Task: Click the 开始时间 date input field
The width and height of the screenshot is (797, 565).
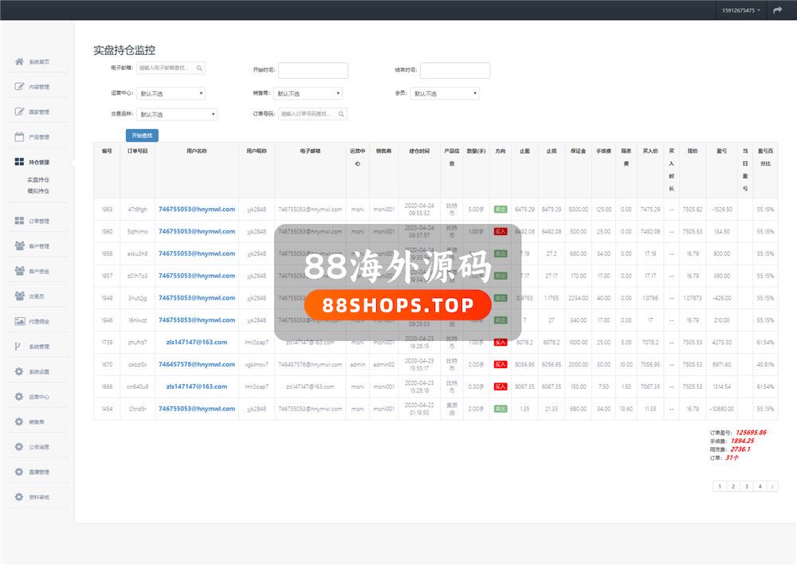Action: [313, 71]
